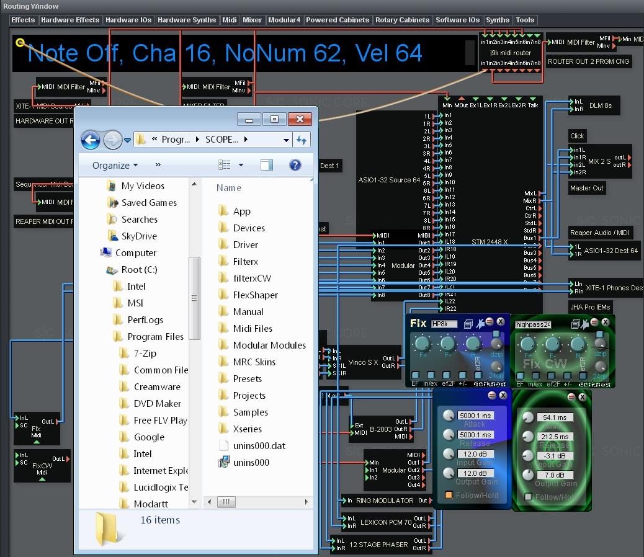Select the Presets folder in file list
Screen dimensions: 644x557
pos(247,379)
